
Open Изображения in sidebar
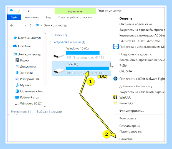[30, 79]
